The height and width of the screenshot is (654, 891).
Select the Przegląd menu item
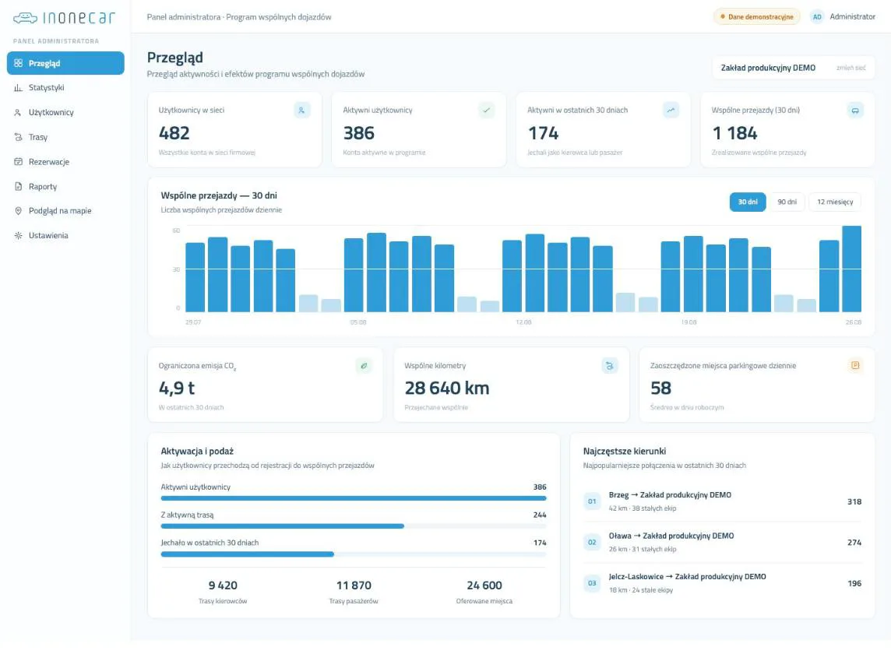point(65,63)
